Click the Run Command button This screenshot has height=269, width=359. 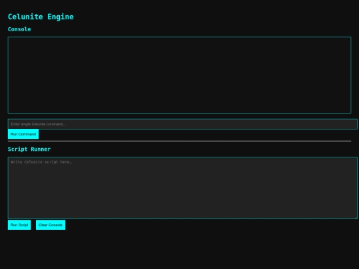point(23,134)
